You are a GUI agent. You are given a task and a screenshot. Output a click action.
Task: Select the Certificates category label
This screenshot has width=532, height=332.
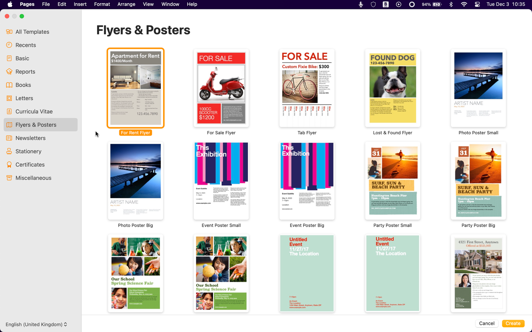click(x=30, y=165)
